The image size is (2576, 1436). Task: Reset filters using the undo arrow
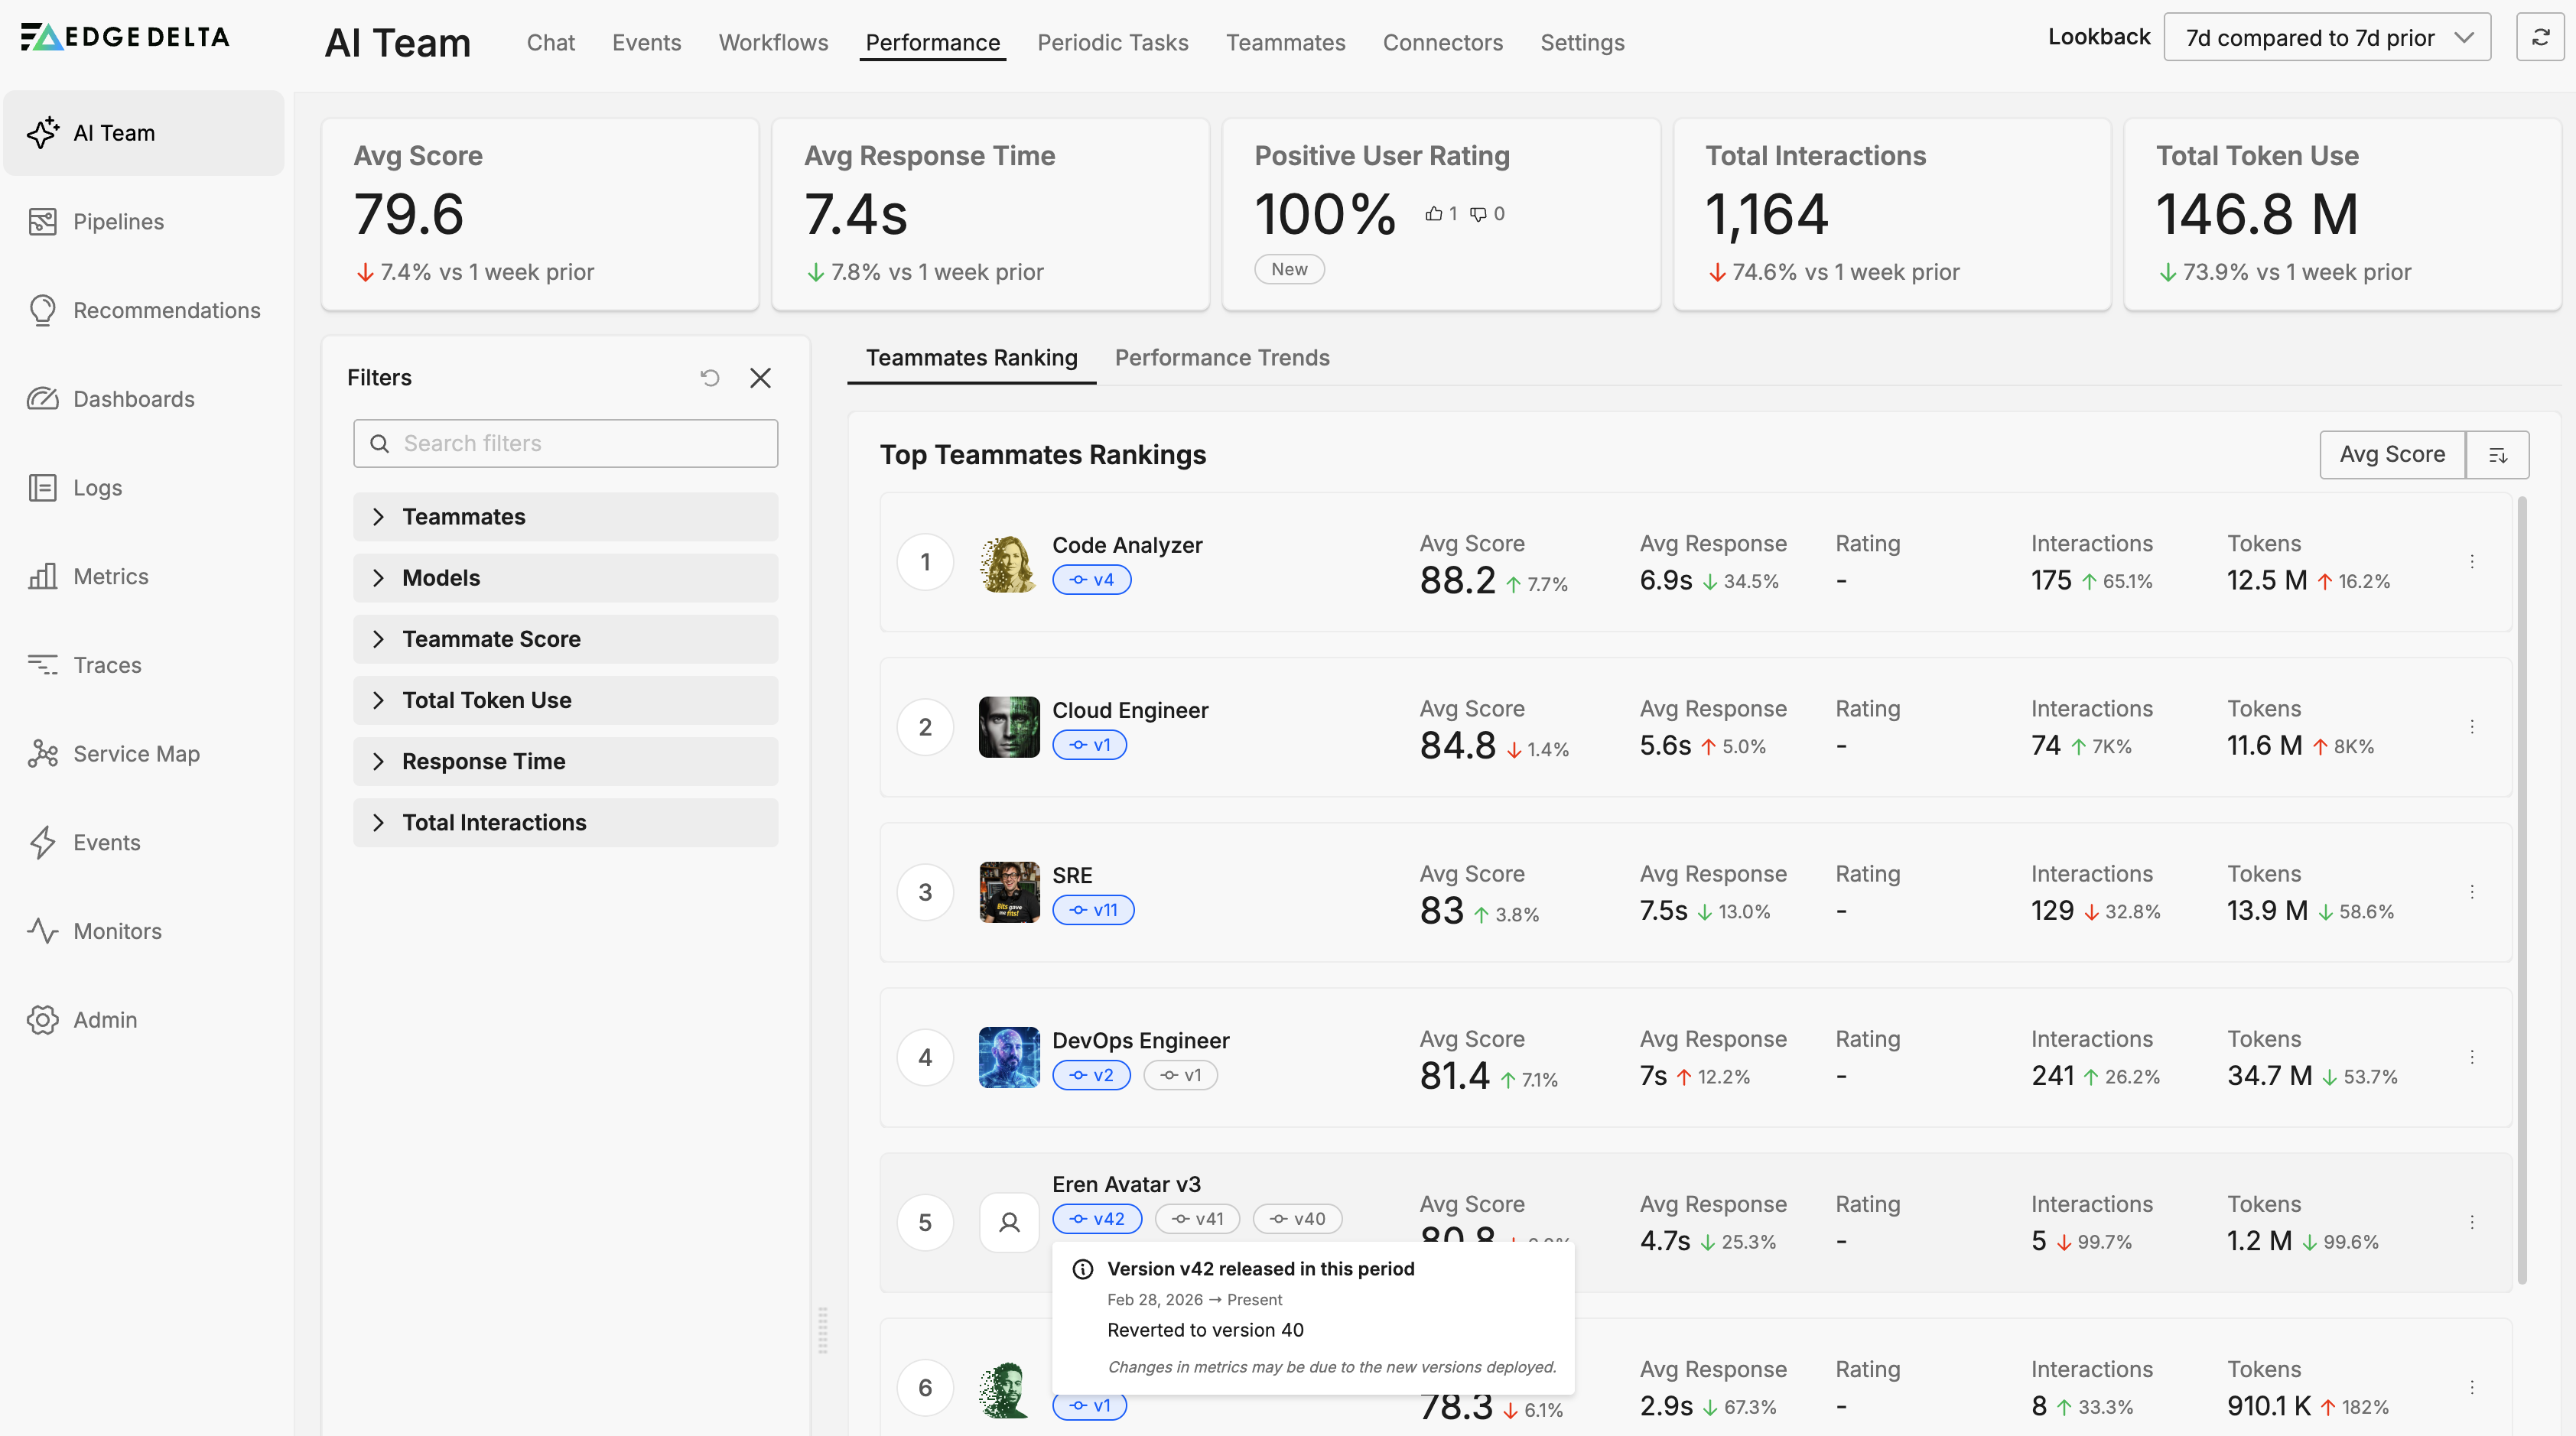(710, 377)
